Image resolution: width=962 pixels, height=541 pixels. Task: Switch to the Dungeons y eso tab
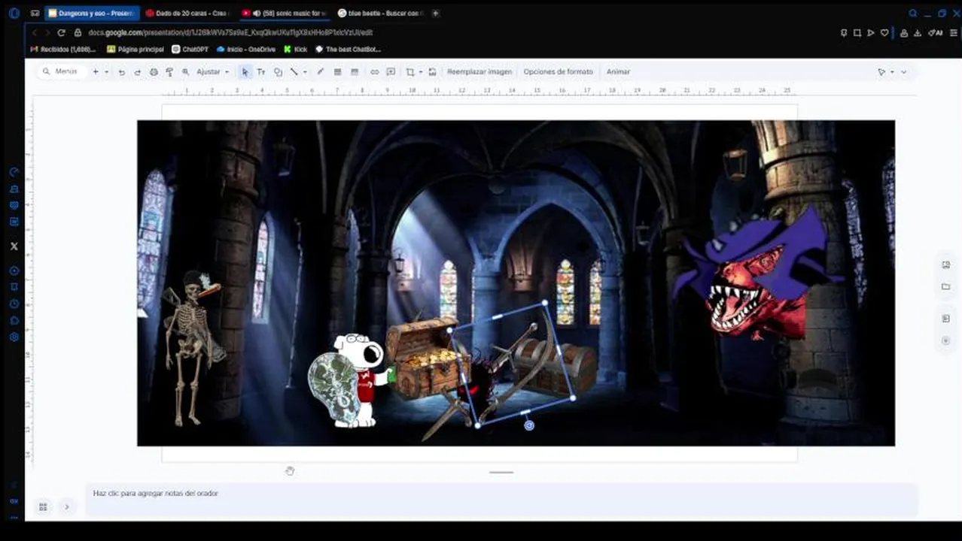point(92,14)
